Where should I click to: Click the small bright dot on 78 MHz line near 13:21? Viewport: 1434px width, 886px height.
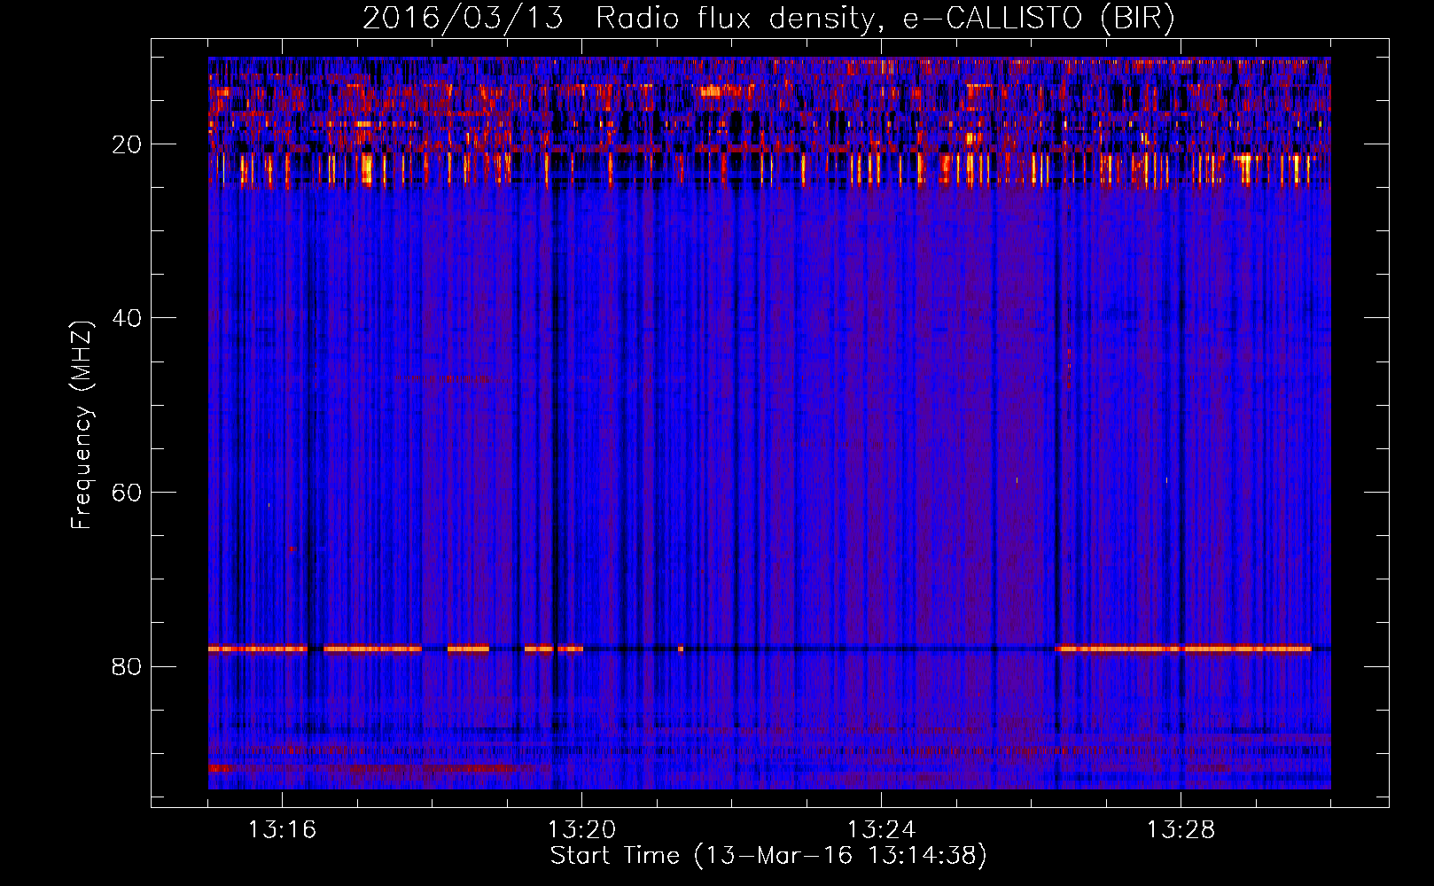coord(681,649)
